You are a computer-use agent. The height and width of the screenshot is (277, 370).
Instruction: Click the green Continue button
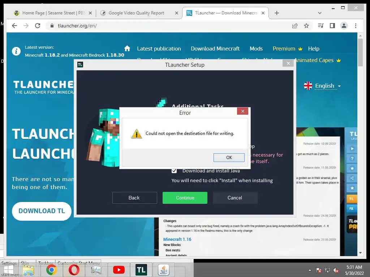click(x=185, y=198)
